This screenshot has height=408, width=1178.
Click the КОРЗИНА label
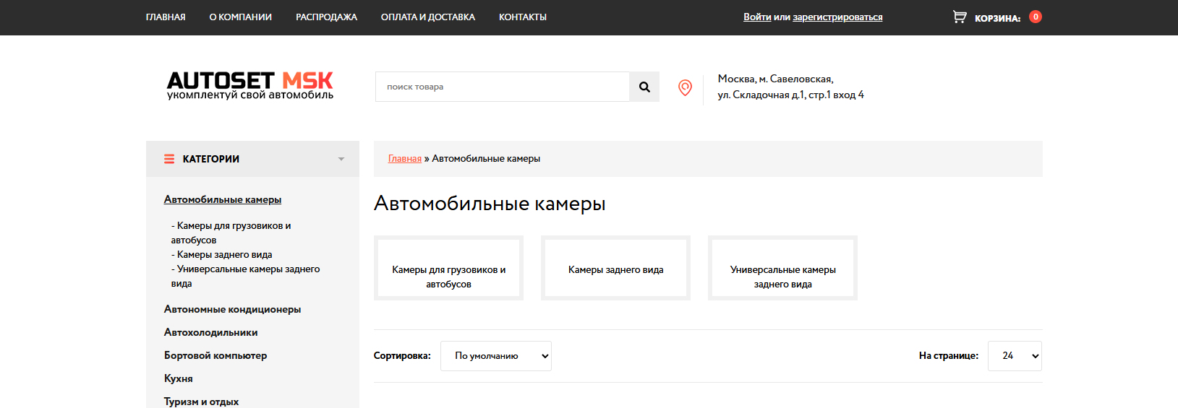click(997, 18)
